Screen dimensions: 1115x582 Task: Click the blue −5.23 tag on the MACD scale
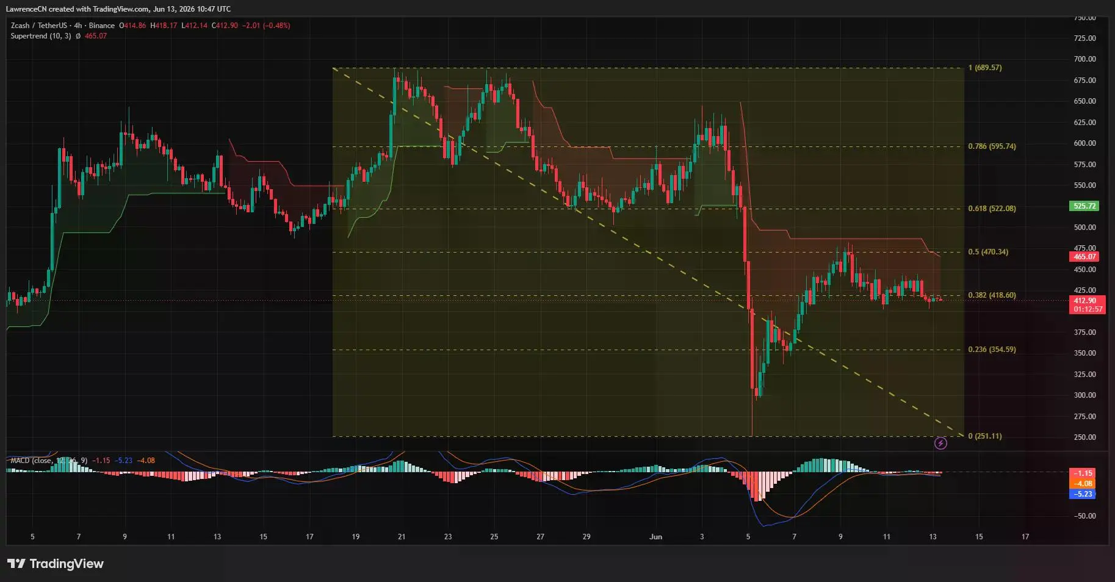(1083, 494)
